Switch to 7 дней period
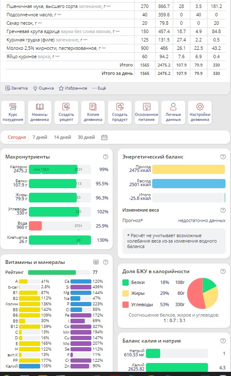The width and height of the screenshot is (231, 376). (40, 138)
